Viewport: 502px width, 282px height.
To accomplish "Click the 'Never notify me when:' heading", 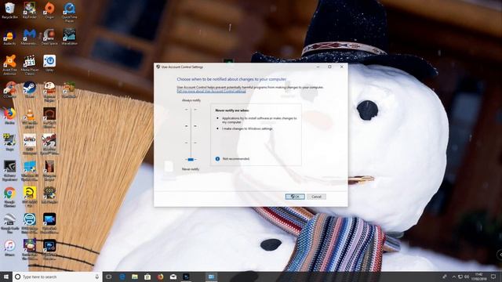I will point(232,110).
